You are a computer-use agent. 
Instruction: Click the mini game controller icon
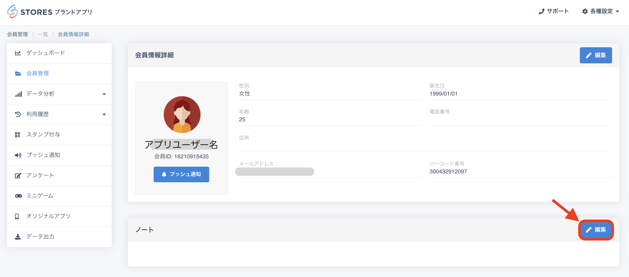(18, 196)
